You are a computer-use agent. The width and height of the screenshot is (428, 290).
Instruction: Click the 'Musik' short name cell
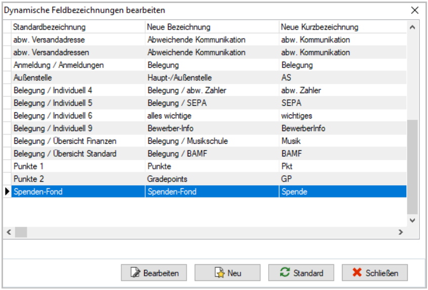(x=343, y=141)
